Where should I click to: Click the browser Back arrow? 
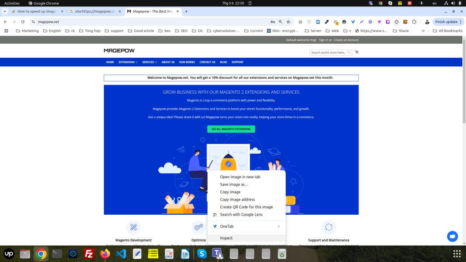5,22
